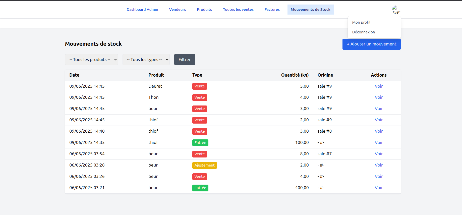View the beur 400,00 Entrée movement

[x=378, y=188]
